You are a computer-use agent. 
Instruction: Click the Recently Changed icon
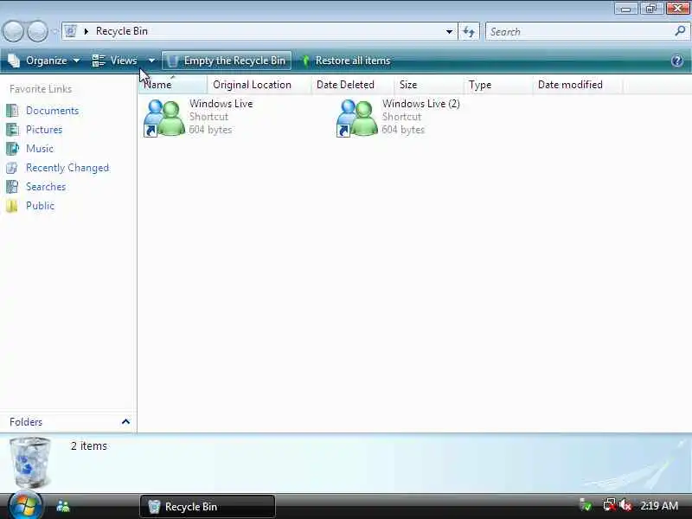click(x=12, y=168)
